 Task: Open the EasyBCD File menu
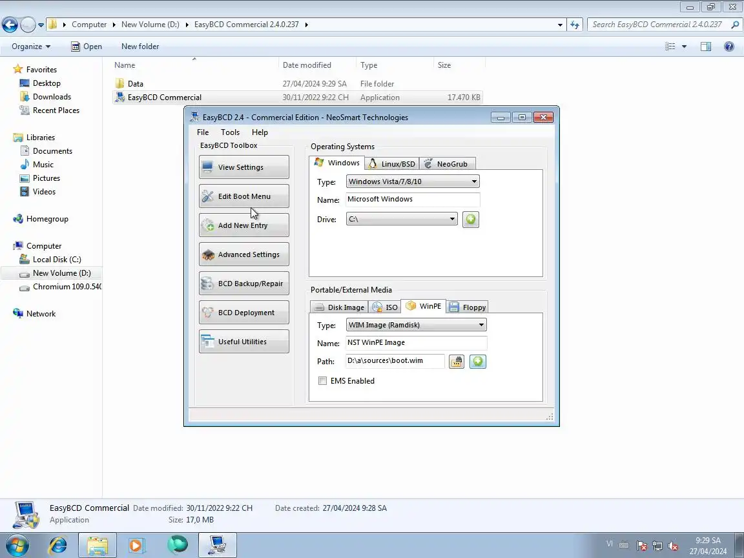(x=203, y=132)
